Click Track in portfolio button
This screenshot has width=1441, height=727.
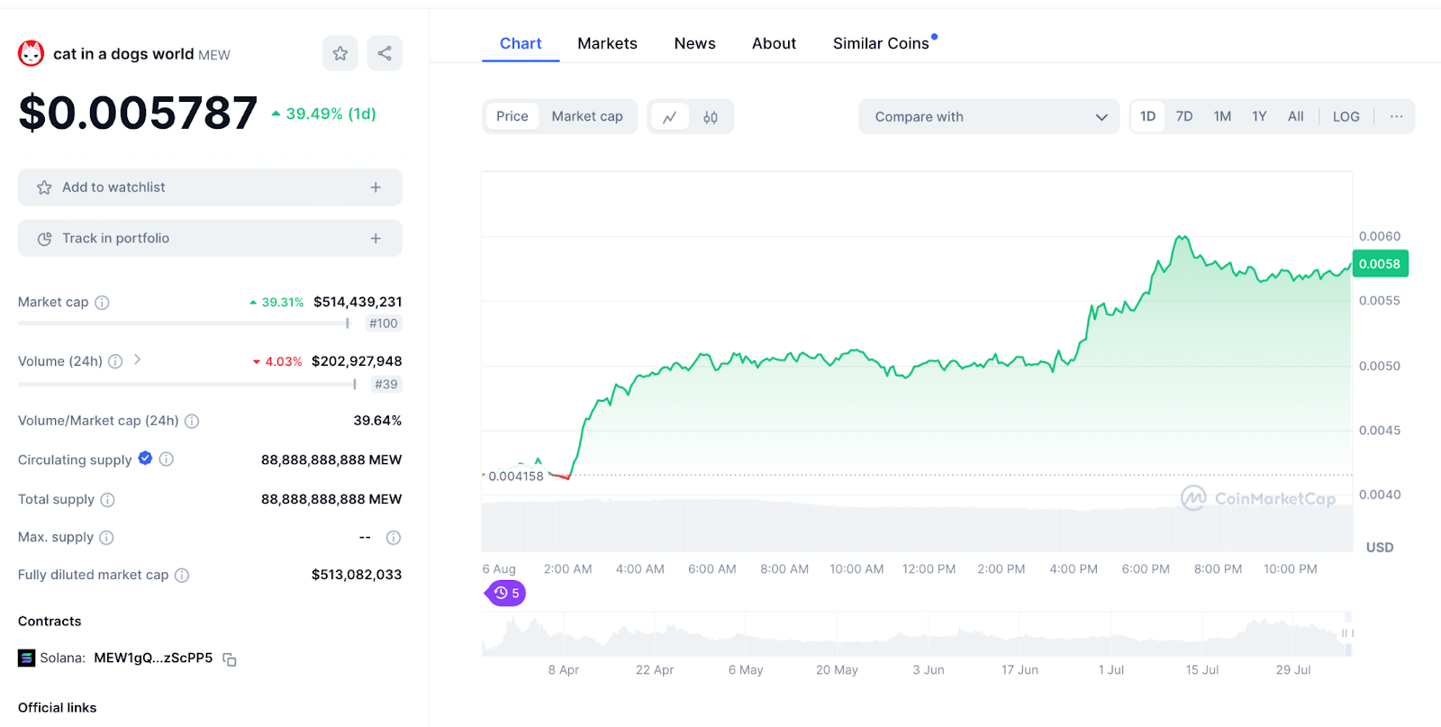coord(210,239)
